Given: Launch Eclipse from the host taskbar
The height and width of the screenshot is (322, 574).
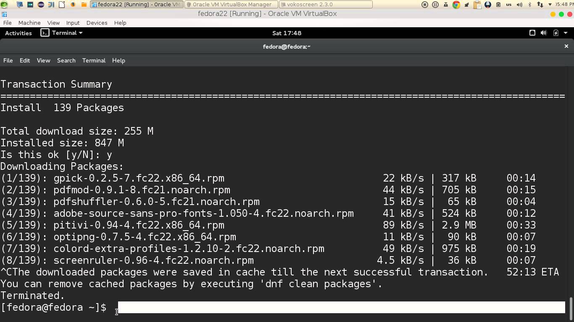Looking at the screenshot, I should click(x=41, y=5).
